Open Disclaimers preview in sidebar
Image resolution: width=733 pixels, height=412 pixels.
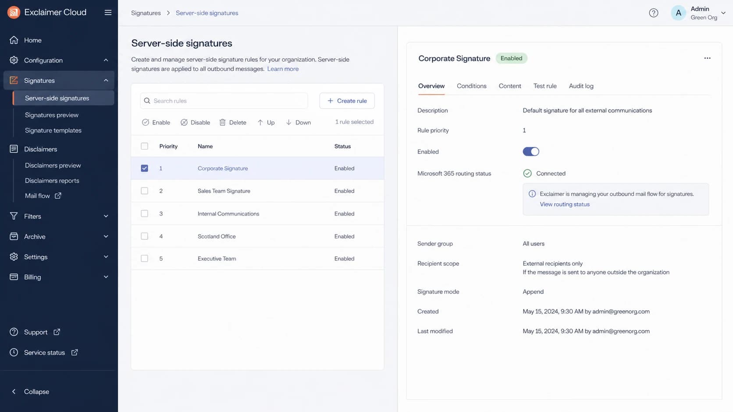tap(53, 165)
